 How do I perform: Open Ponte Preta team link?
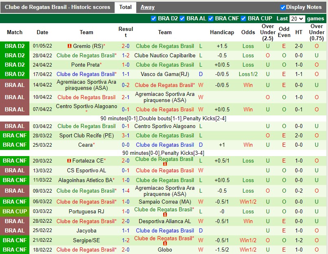[85, 65]
